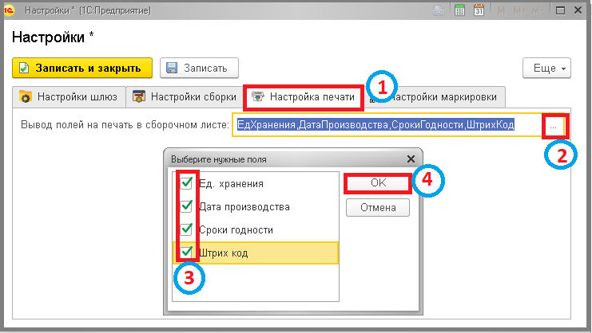
Task: Switch to the 'Настройки шлюз' tab
Action: (69, 97)
